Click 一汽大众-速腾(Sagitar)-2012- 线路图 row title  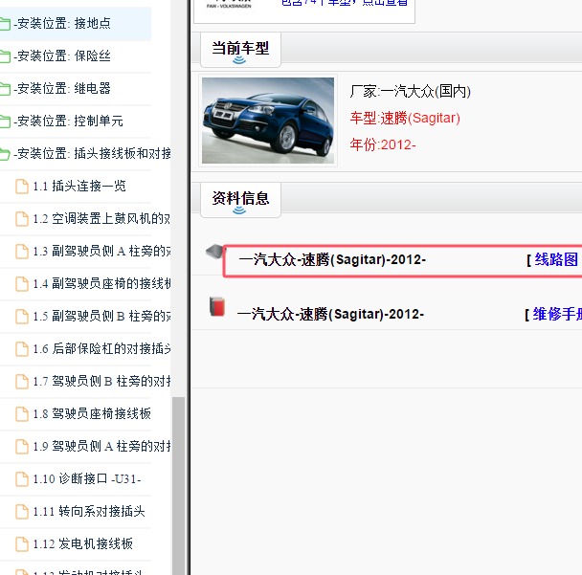point(332,259)
